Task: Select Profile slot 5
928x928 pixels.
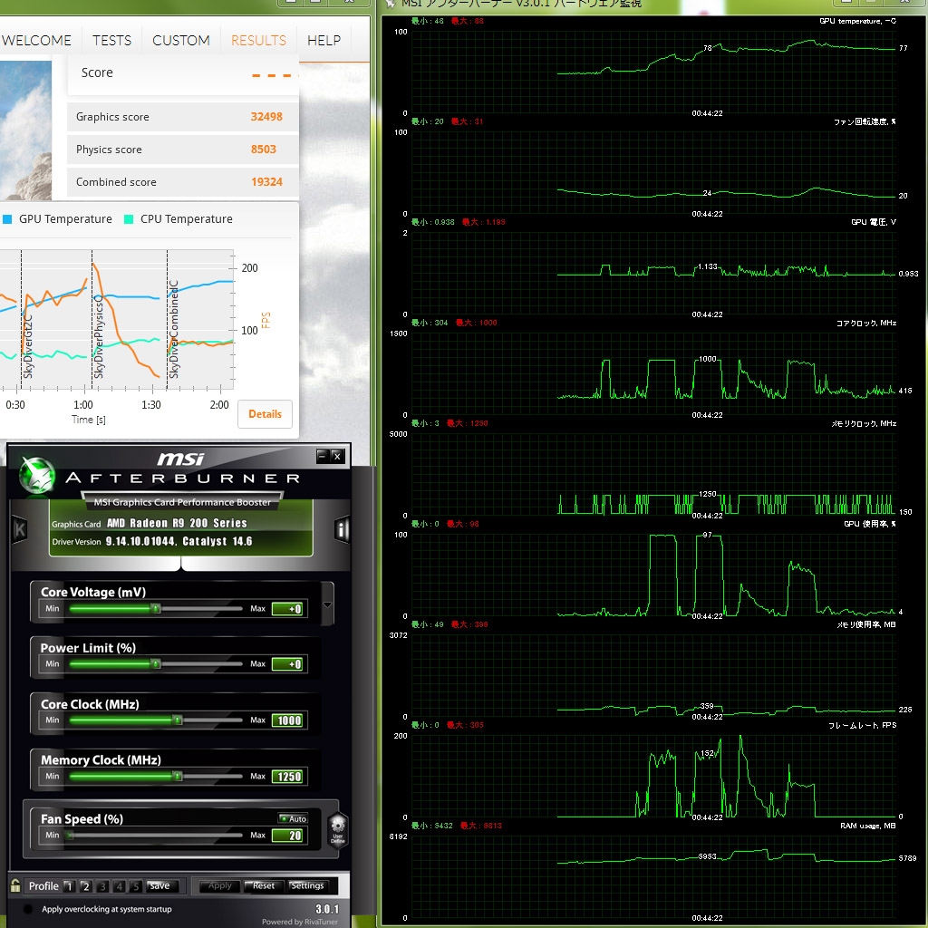Action: [x=136, y=886]
